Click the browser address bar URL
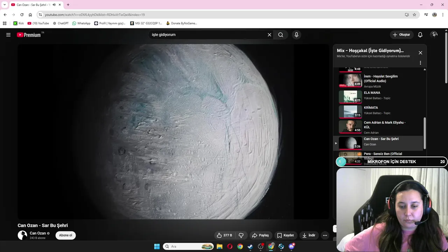Image resolution: width=448 pixels, height=252 pixels. click(x=94, y=15)
